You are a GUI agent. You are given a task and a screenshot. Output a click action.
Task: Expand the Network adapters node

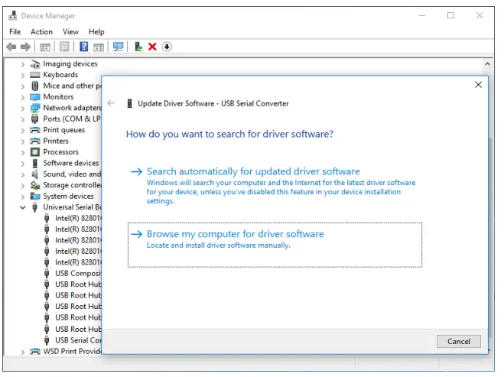tap(22, 109)
